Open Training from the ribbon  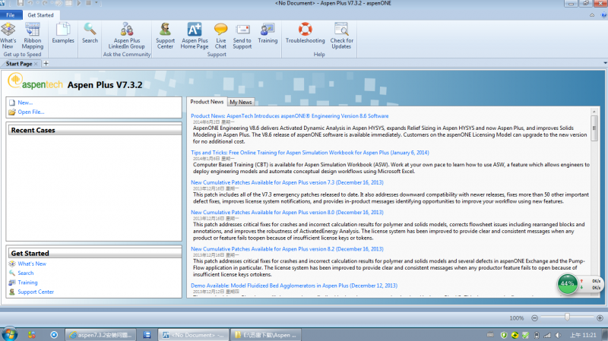click(x=268, y=33)
